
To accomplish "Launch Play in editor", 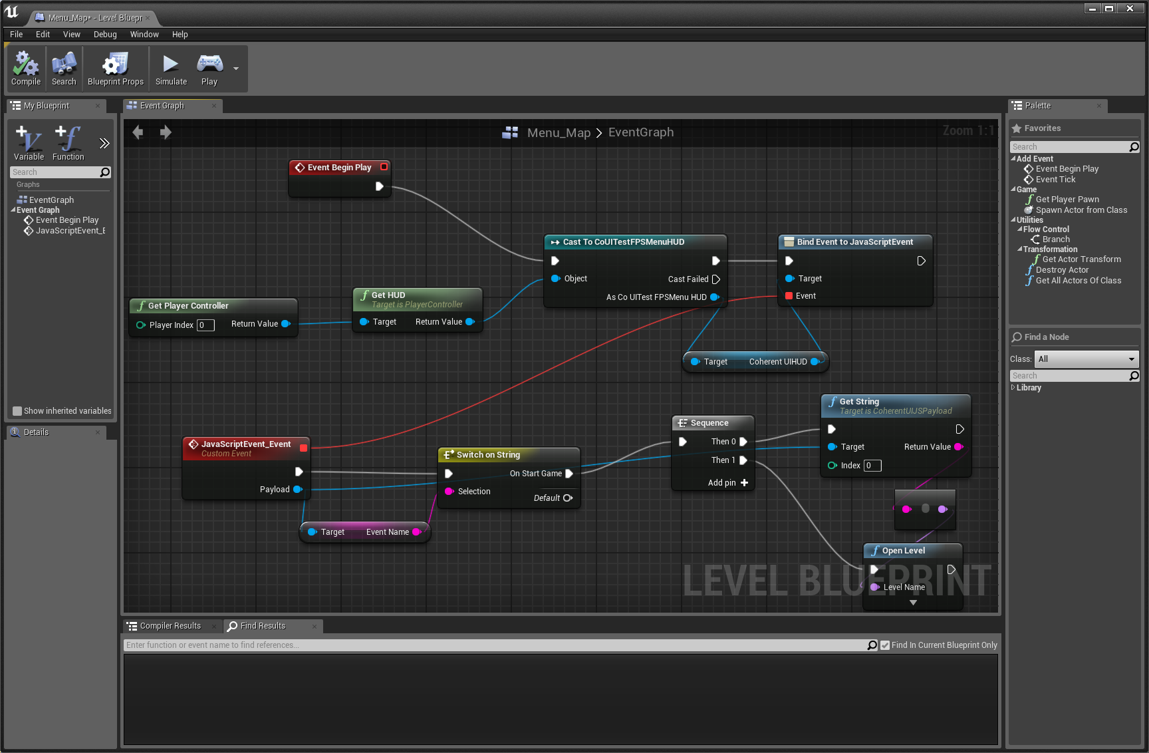I will (x=209, y=69).
